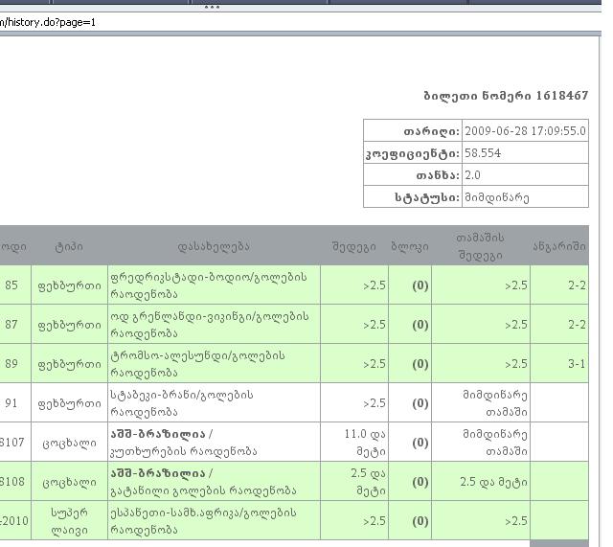Click the აშშ-ბრაზილია გატანილი გოლების რაოდენობა cell

click(x=214, y=481)
